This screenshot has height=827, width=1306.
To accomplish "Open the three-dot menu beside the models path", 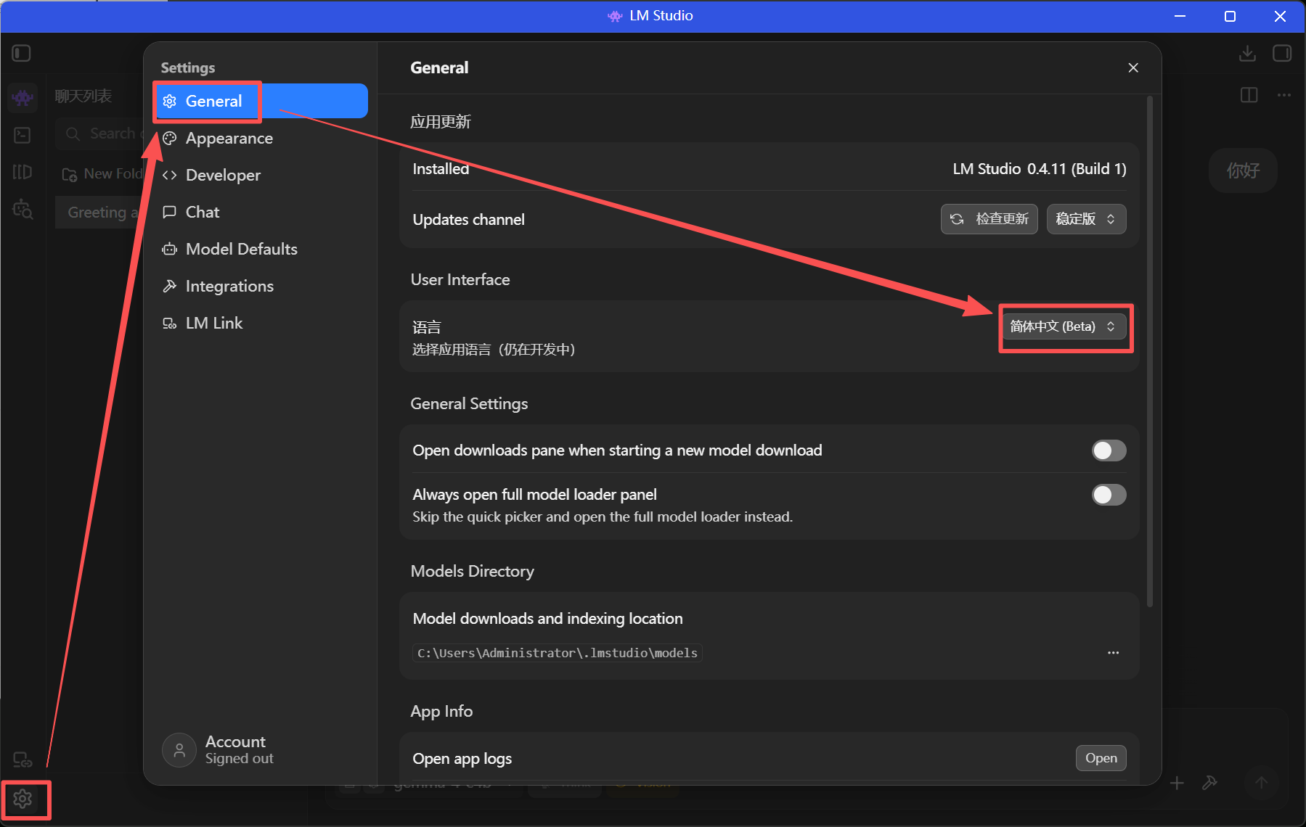I will click(x=1113, y=653).
